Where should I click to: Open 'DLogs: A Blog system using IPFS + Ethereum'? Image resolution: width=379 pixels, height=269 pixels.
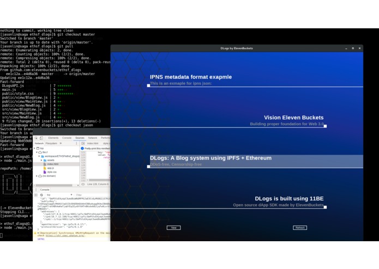click(210, 158)
